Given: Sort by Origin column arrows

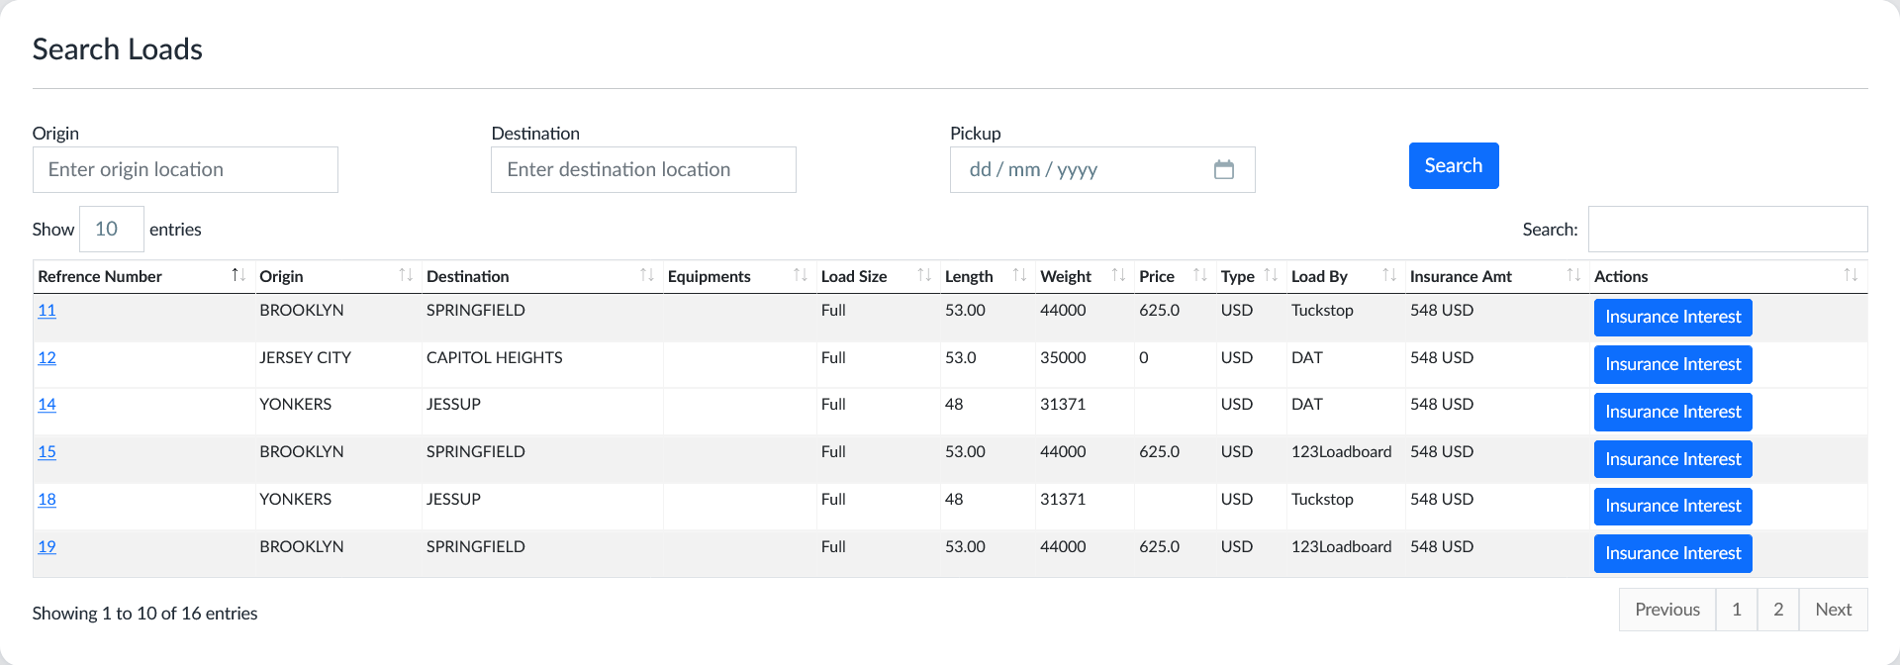Looking at the screenshot, I should [x=406, y=275].
